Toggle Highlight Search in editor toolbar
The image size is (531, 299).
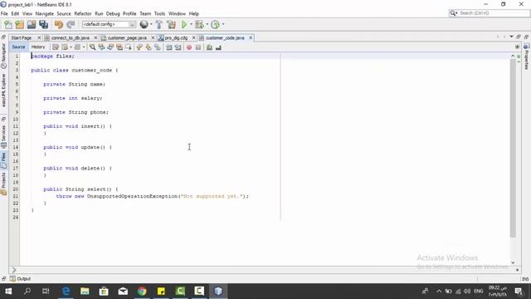click(x=119, y=47)
